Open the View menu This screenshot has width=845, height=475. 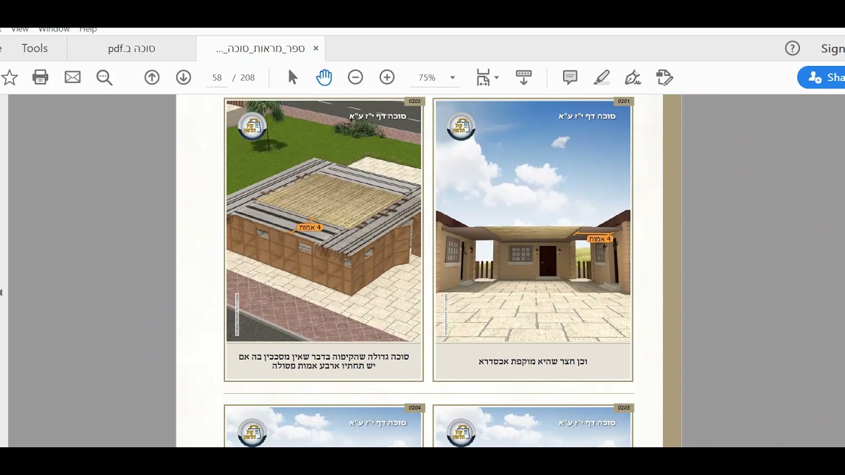[x=20, y=29]
